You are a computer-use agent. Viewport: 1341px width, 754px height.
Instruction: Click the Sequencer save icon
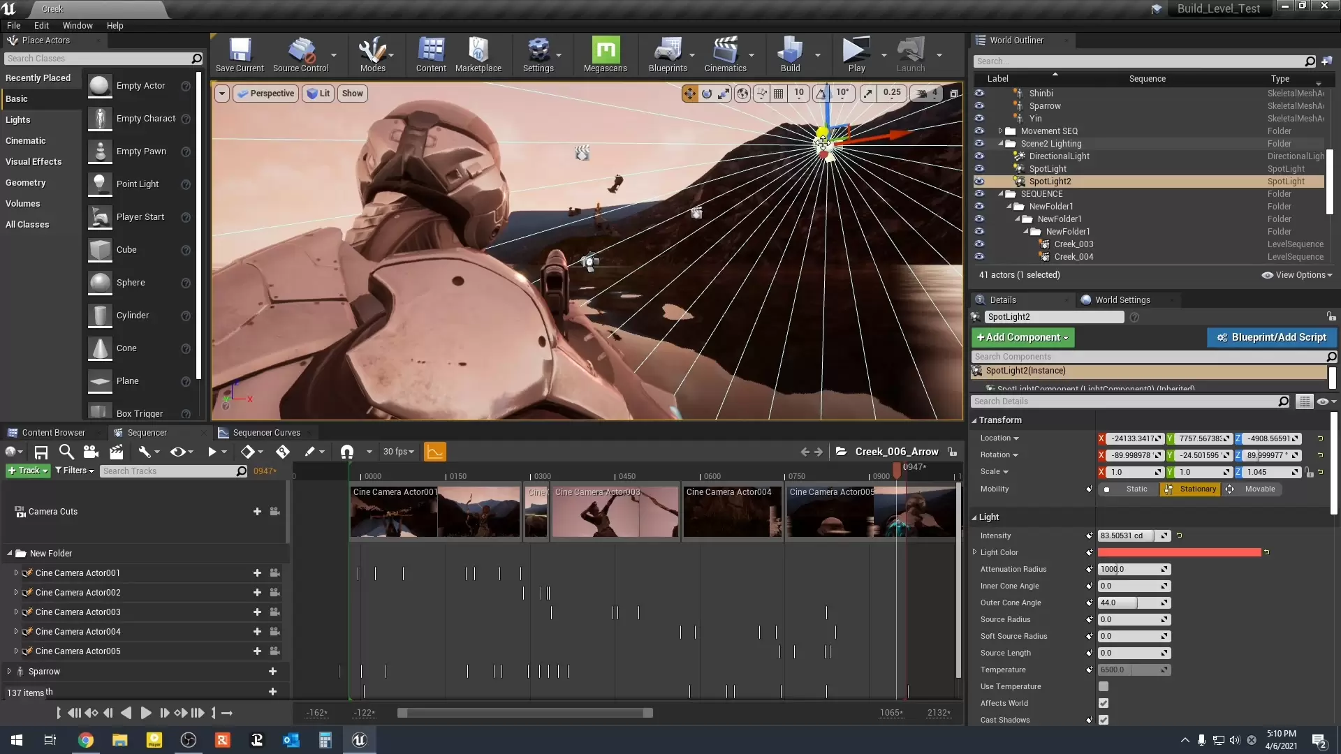(x=41, y=452)
